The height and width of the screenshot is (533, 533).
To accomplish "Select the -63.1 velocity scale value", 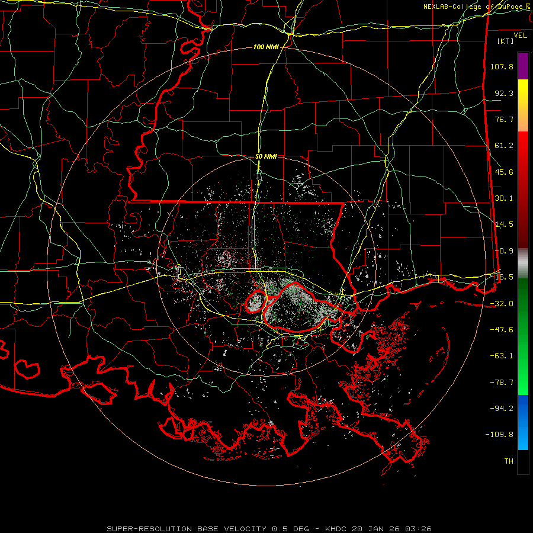I will coord(502,356).
